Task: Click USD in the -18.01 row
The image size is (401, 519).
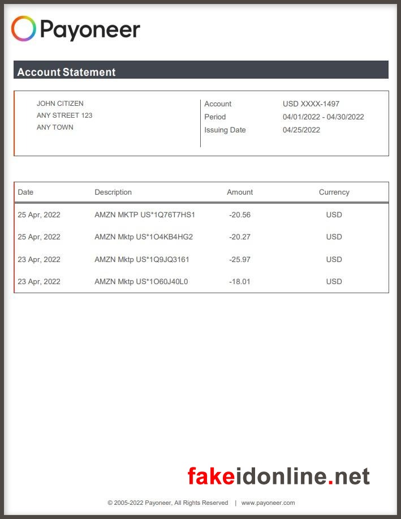Action: click(334, 282)
